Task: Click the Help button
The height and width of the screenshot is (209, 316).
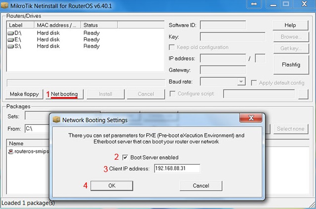Action: coord(290,25)
